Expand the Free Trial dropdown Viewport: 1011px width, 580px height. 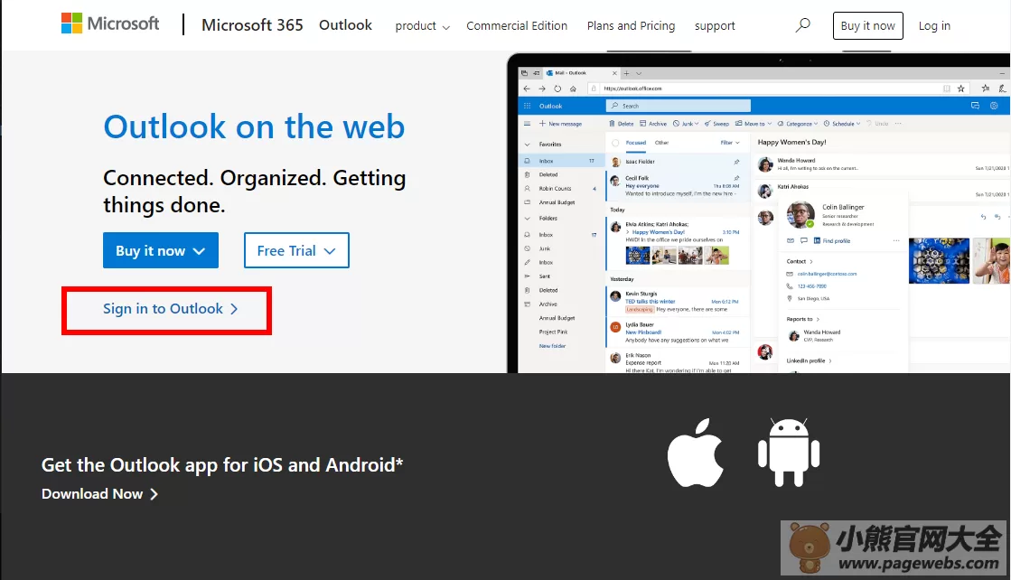pyautogui.click(x=296, y=250)
